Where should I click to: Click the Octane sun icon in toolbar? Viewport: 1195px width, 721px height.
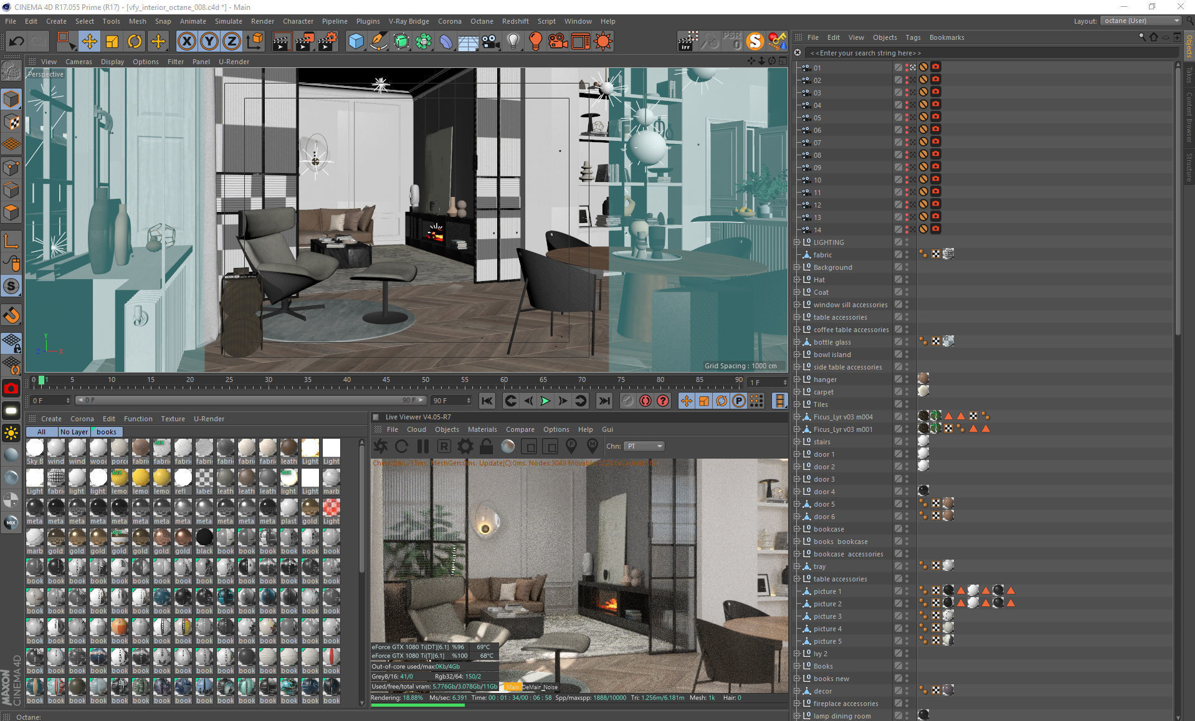pyautogui.click(x=603, y=42)
